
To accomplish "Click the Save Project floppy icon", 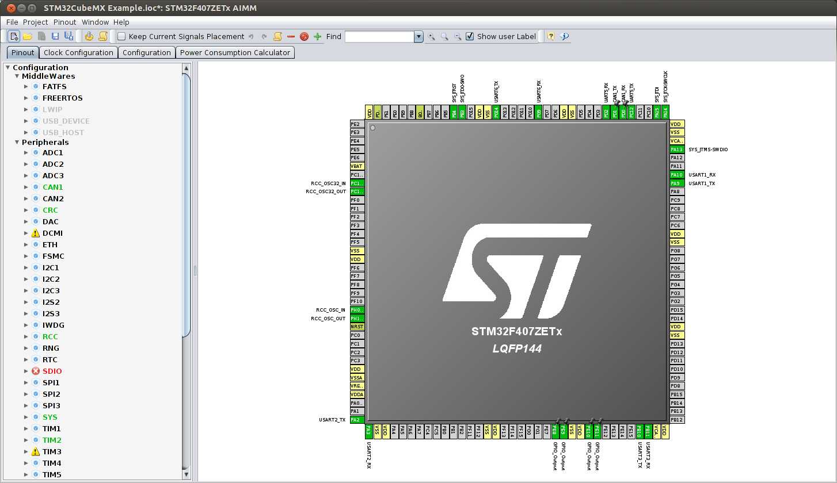I will 55,36.
